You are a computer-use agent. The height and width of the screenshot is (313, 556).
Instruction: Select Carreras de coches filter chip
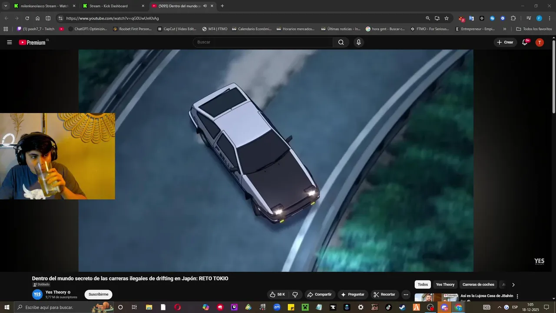click(x=478, y=285)
